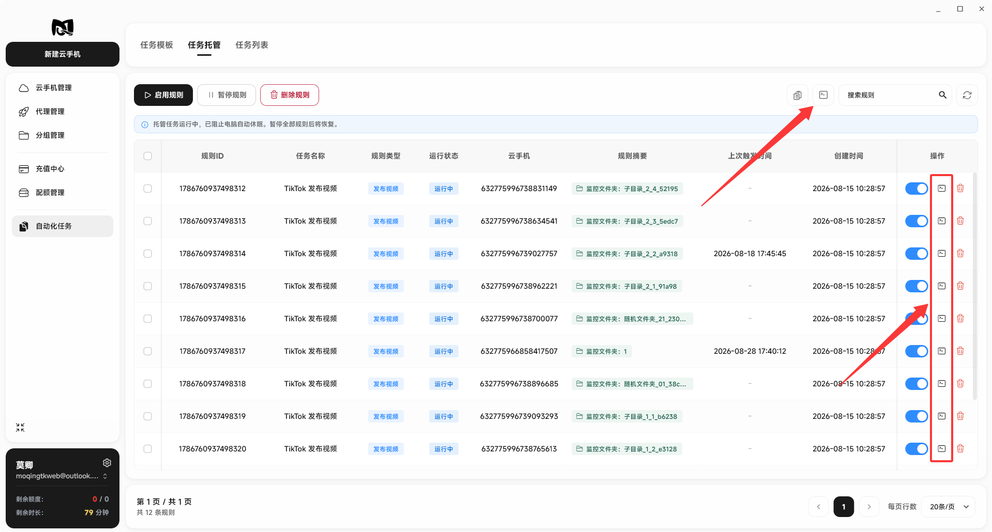This screenshot has width=992, height=532.
Task: Delete rule 1786760937498317 via trash icon
Action: click(x=960, y=351)
